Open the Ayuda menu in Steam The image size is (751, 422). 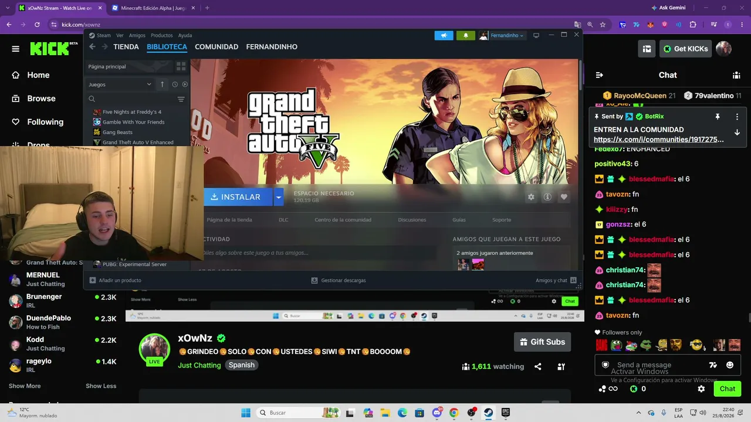tap(185, 35)
